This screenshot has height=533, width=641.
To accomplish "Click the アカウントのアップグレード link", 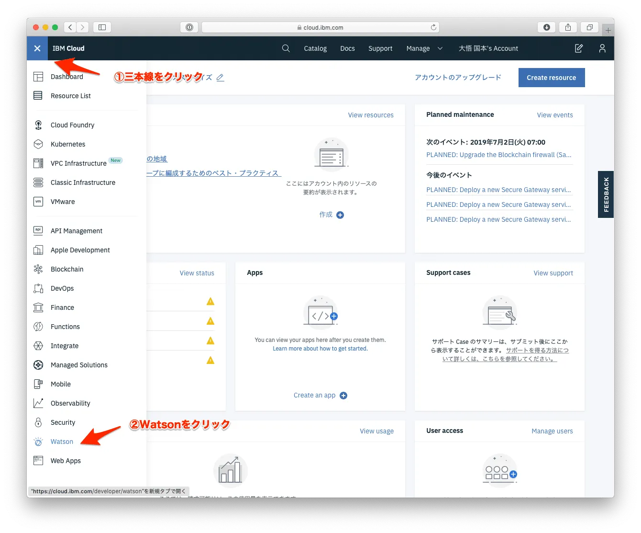I will click(458, 78).
